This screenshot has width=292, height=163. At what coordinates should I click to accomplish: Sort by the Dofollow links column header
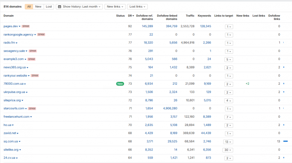point(274,17)
